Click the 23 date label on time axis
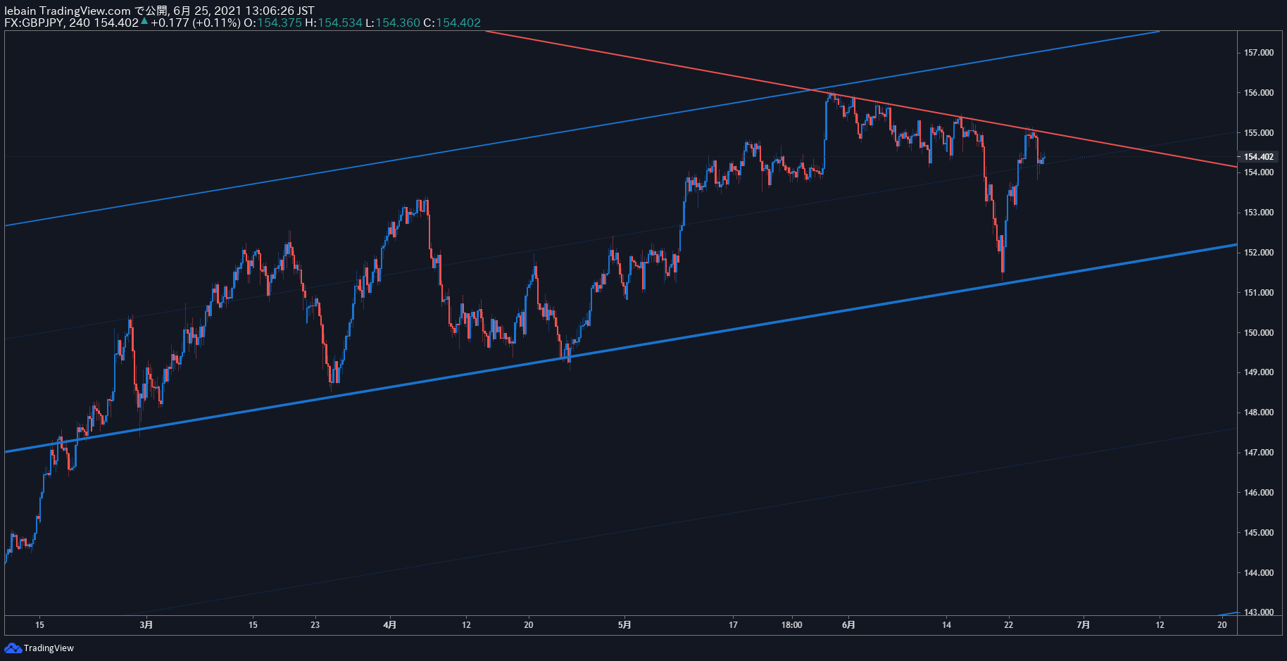Image resolution: width=1287 pixels, height=661 pixels. [315, 625]
